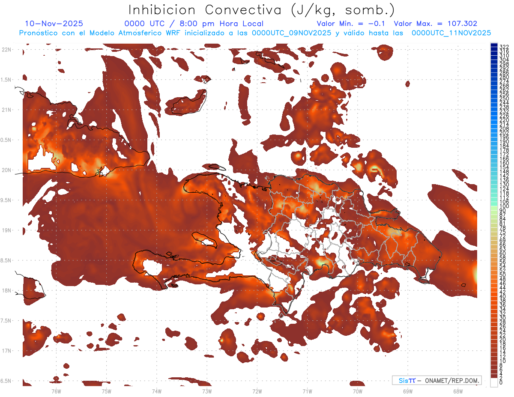
Task: Click the darkest blue swatch on the color scale
Action: point(494,45)
